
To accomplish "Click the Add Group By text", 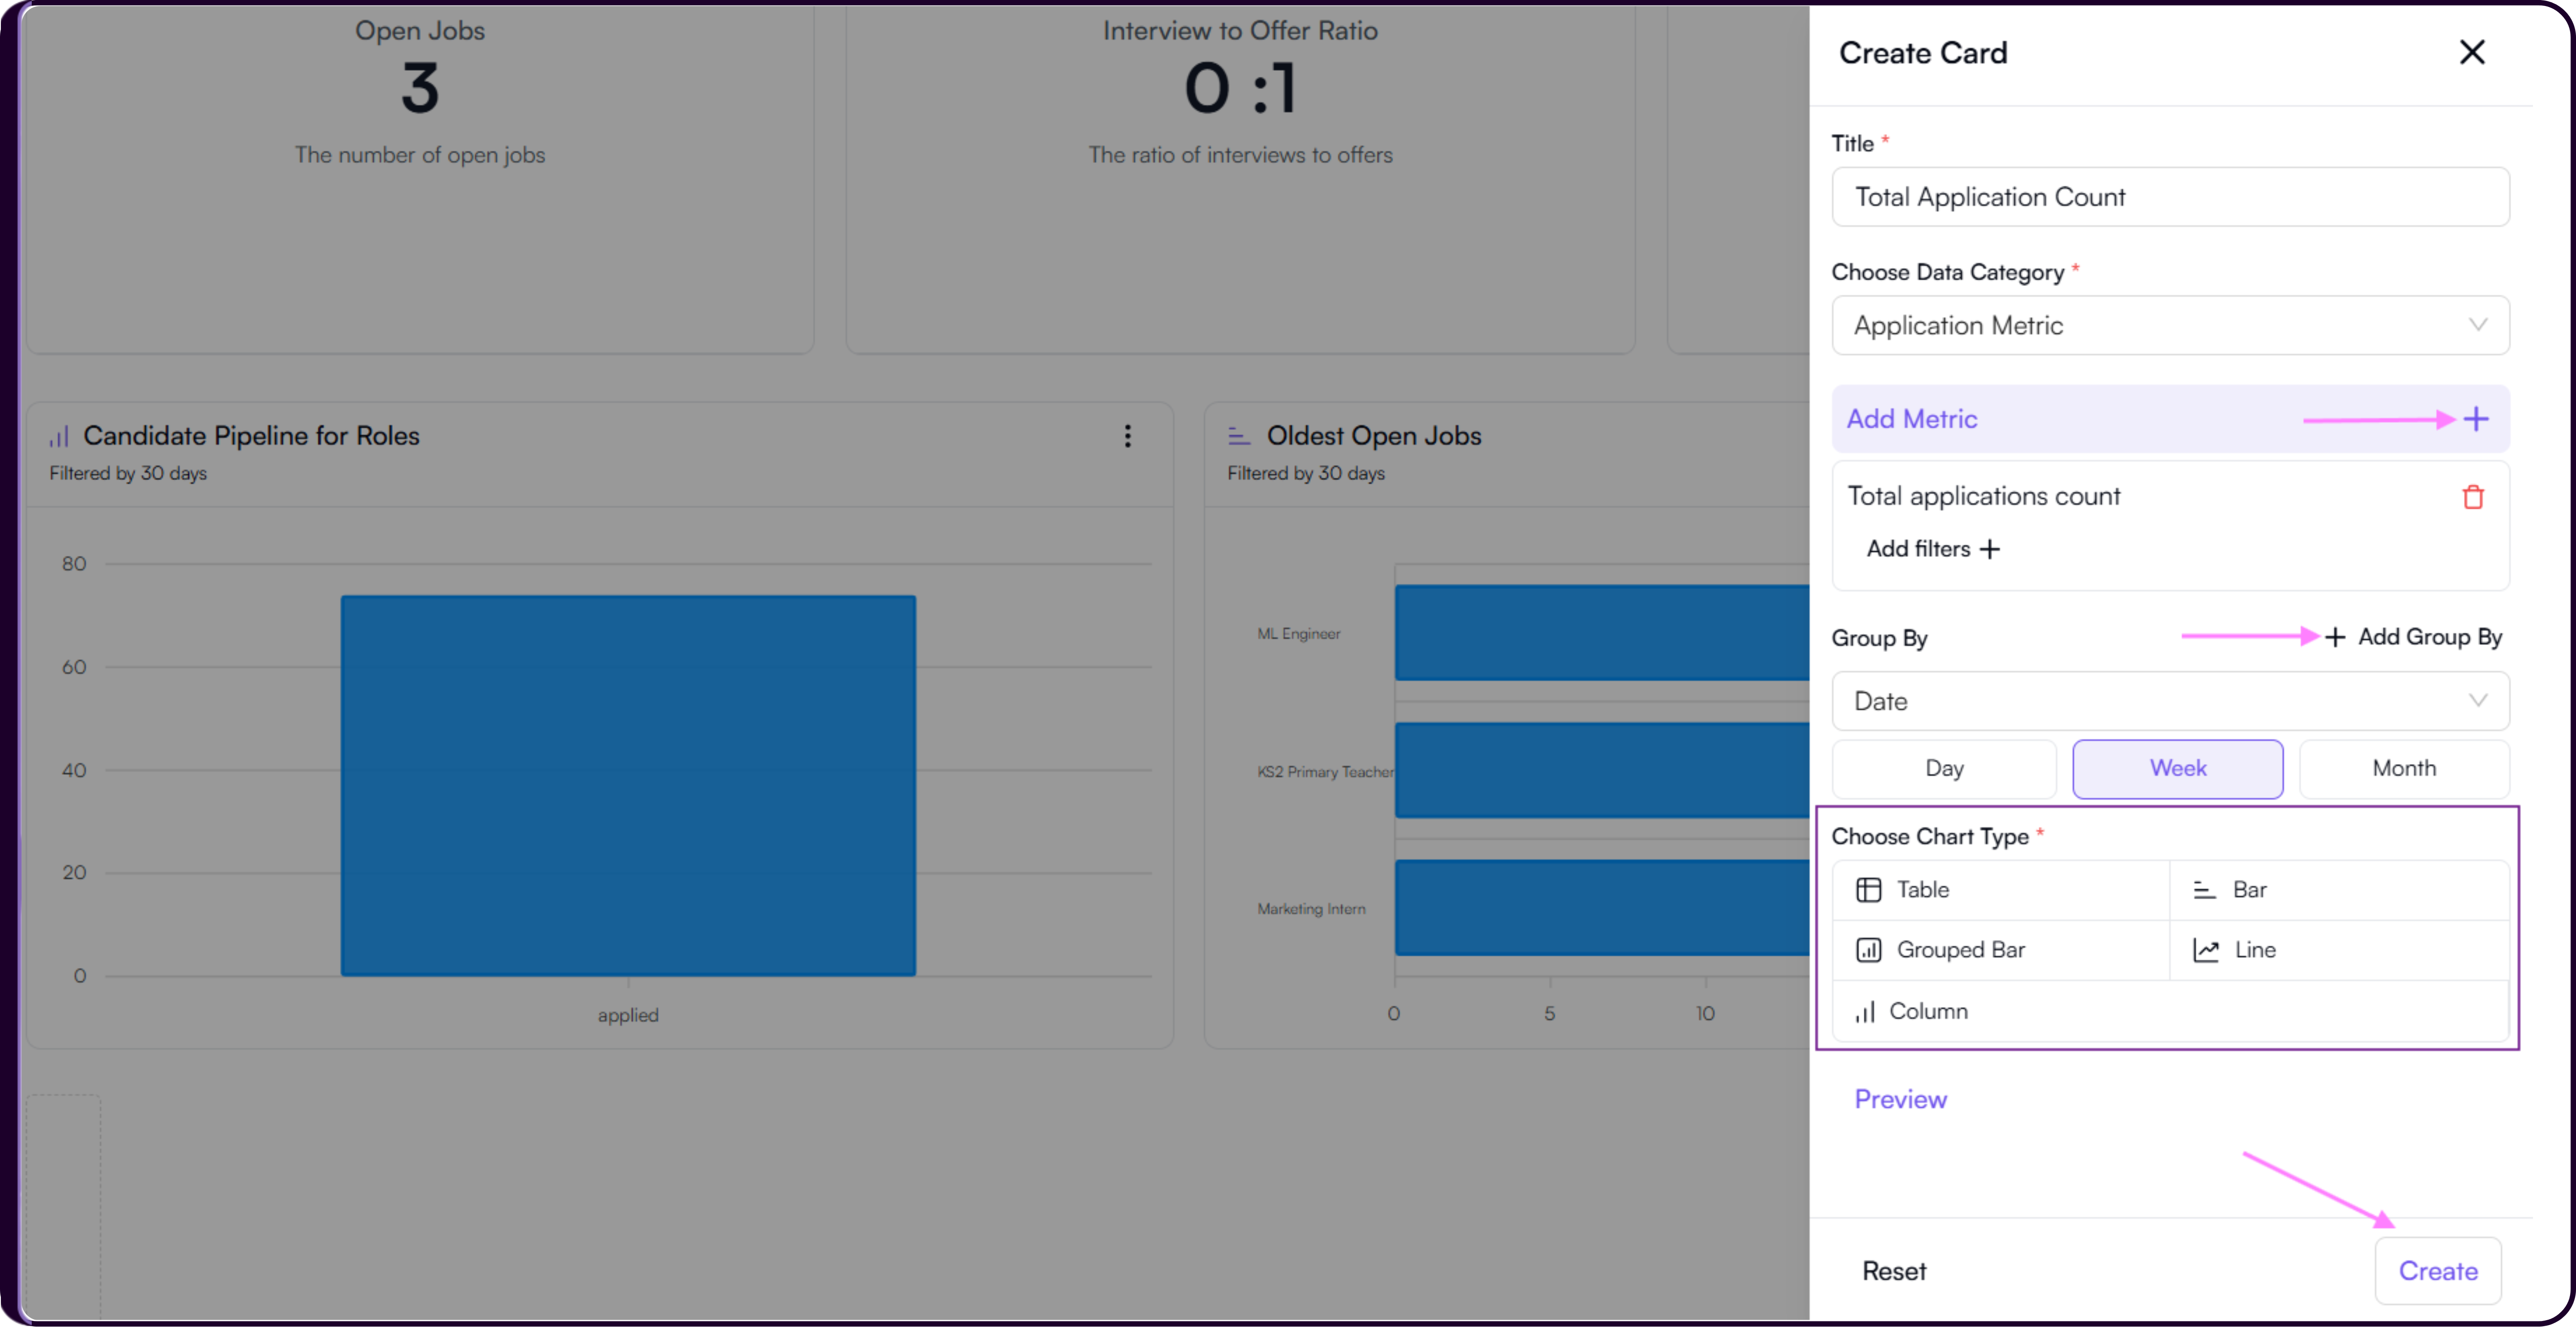I will point(2430,637).
